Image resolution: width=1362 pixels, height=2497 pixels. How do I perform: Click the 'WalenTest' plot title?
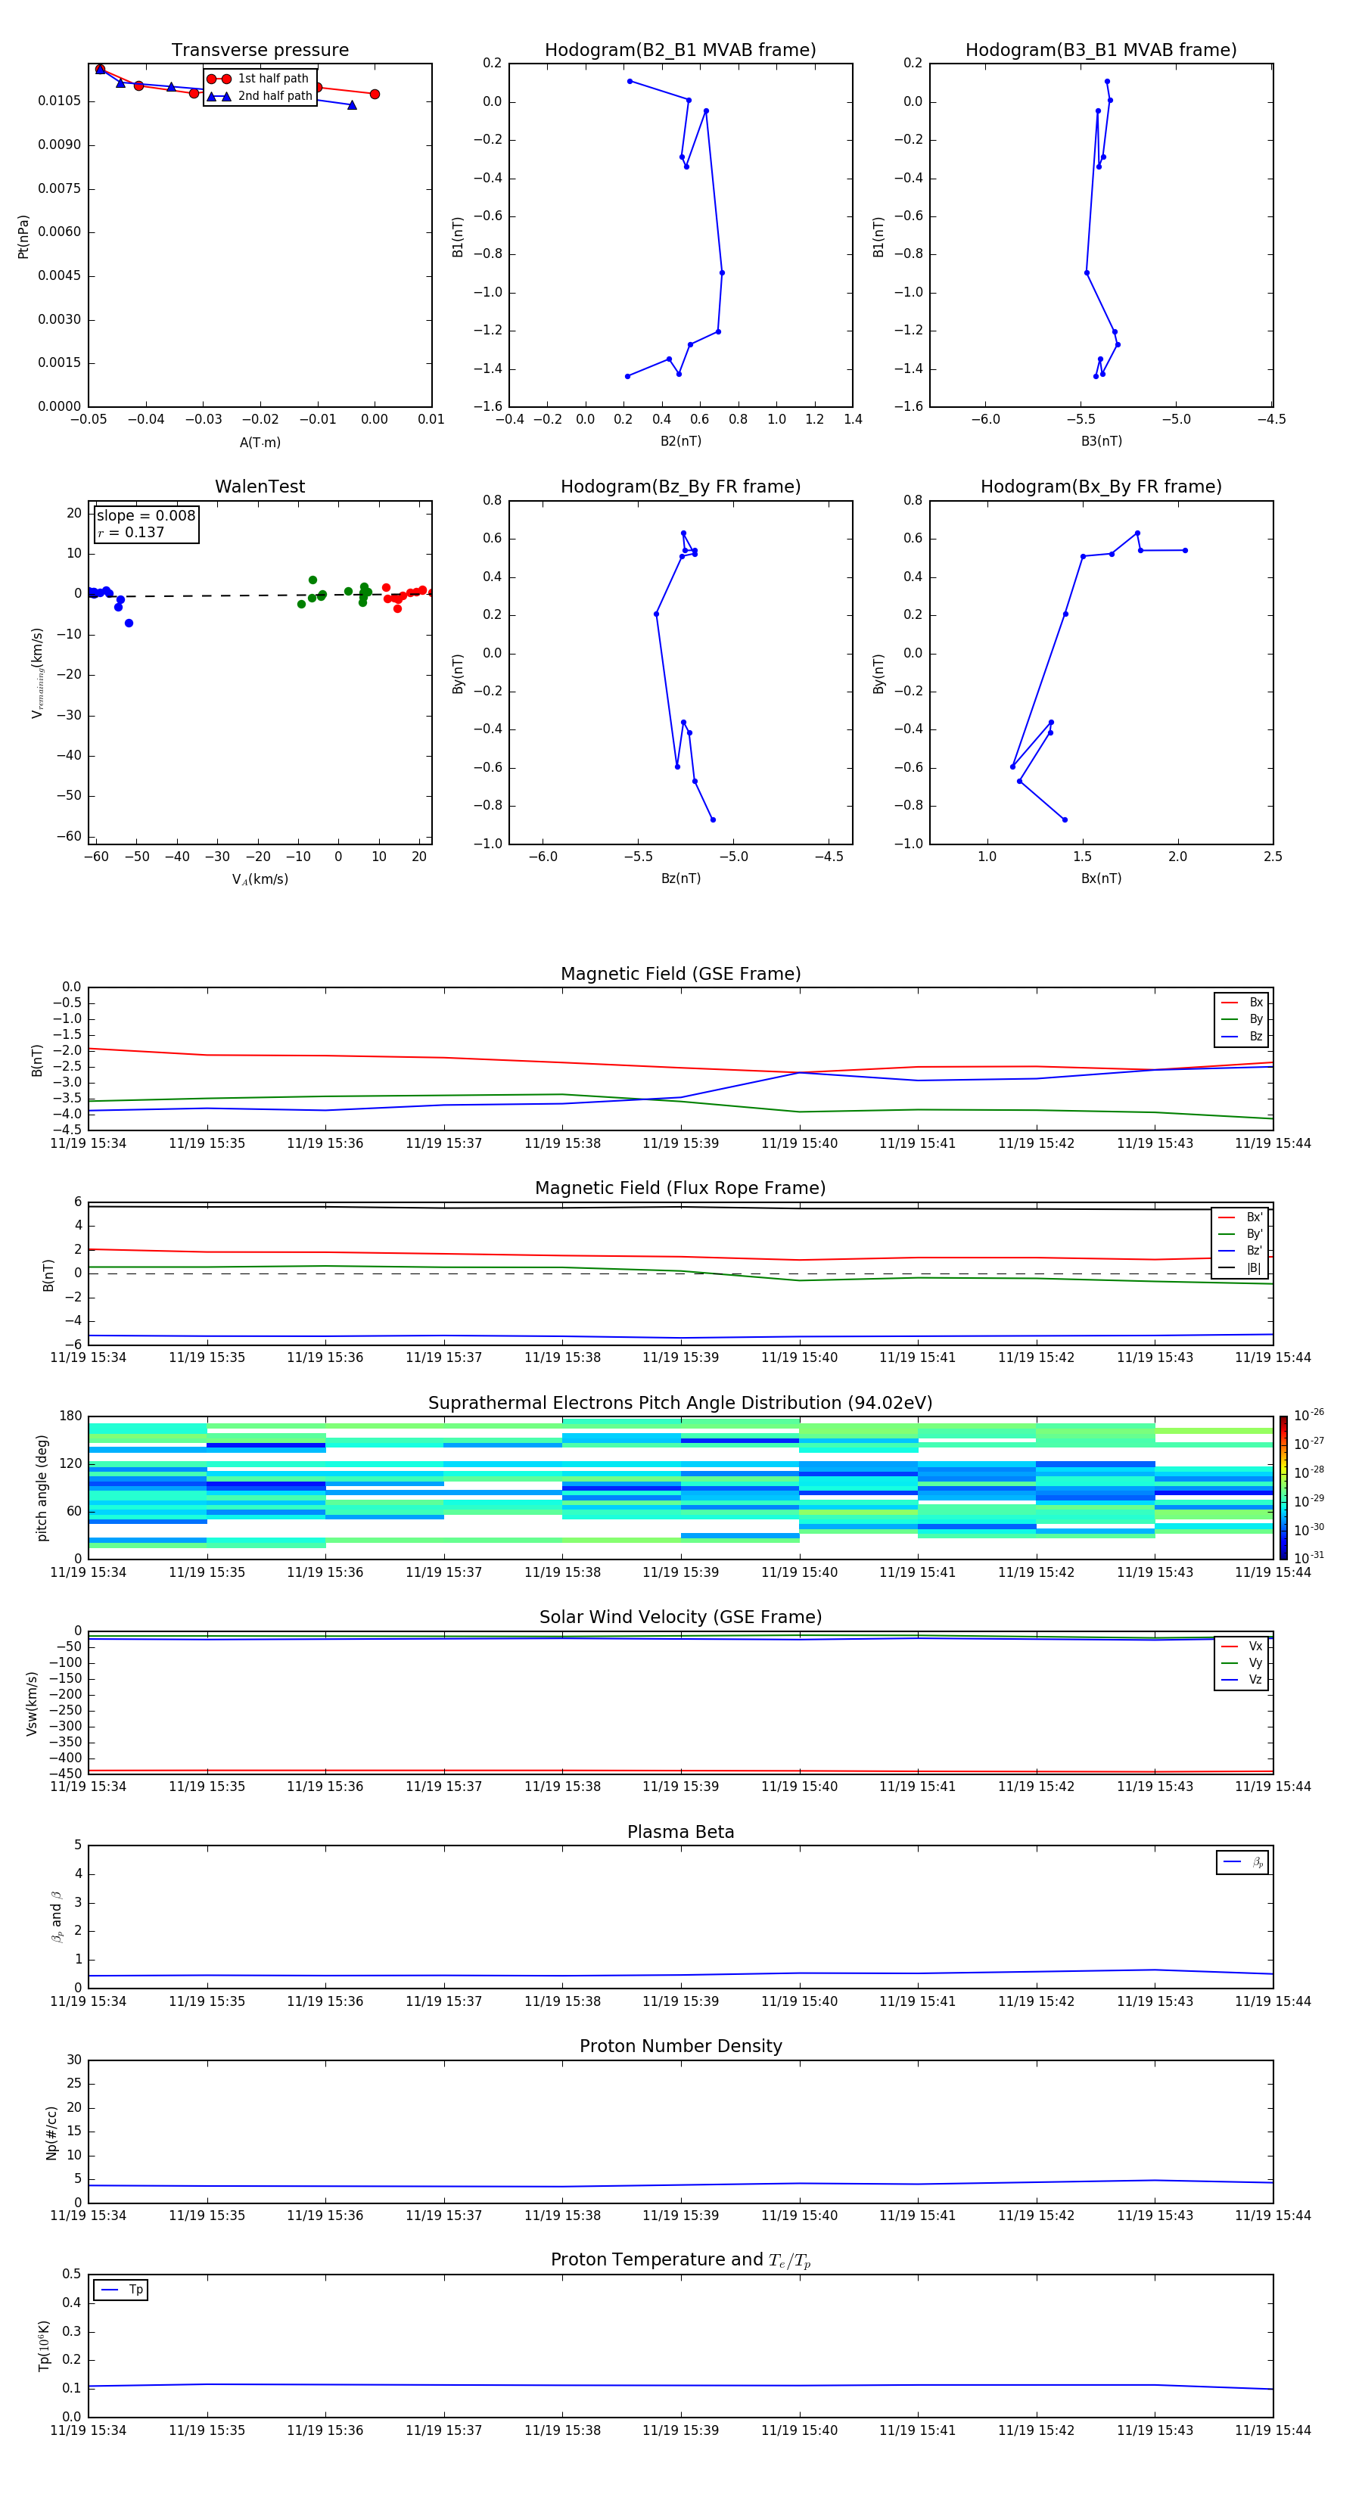pos(260,487)
